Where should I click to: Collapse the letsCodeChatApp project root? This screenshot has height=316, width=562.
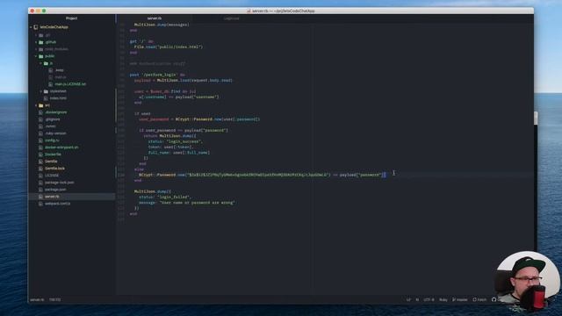(x=32, y=27)
